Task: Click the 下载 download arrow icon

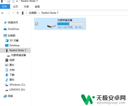Action: [x=7, y=75]
